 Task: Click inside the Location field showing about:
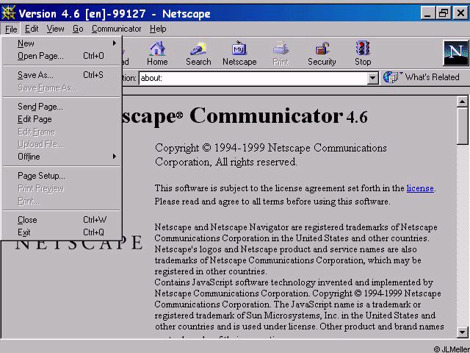tap(253, 79)
